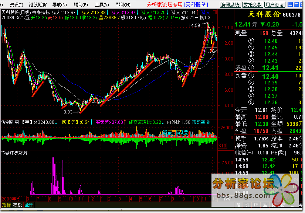Select sell level ④ price 12.45
The height and width of the screenshot is (213, 305).
coord(271,48)
